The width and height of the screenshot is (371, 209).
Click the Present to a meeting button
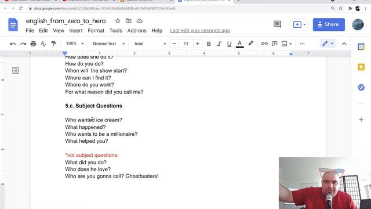(299, 24)
